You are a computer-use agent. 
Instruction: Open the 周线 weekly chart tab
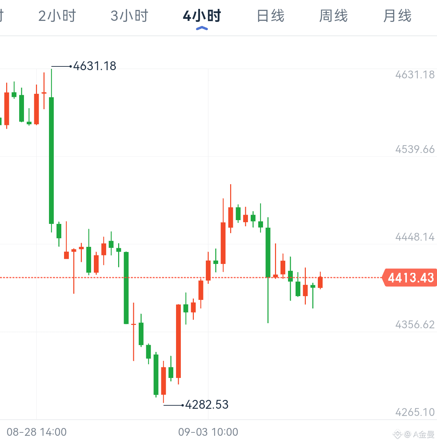[x=334, y=16]
